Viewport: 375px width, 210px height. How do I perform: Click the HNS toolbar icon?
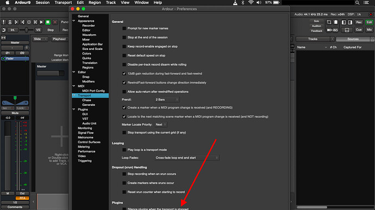pos(335,30)
